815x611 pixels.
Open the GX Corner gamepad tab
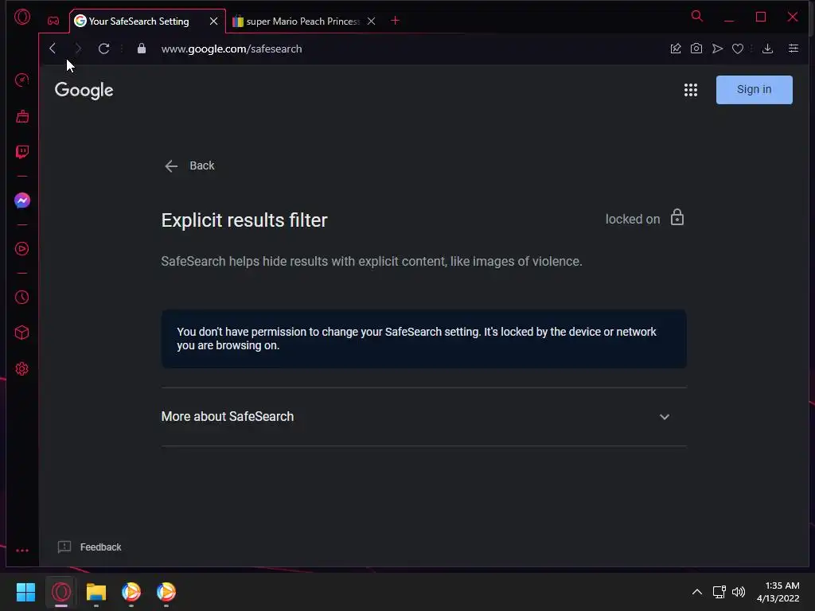53,21
